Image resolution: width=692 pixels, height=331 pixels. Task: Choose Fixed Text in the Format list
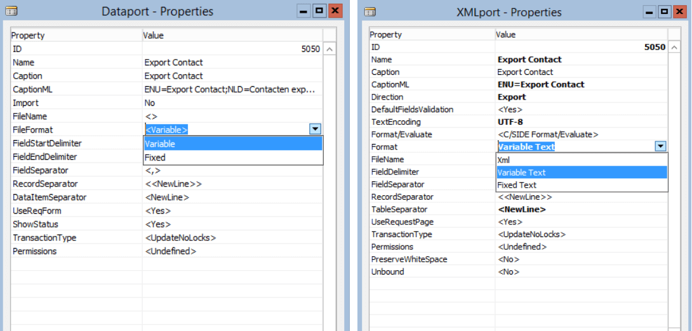[x=582, y=185]
